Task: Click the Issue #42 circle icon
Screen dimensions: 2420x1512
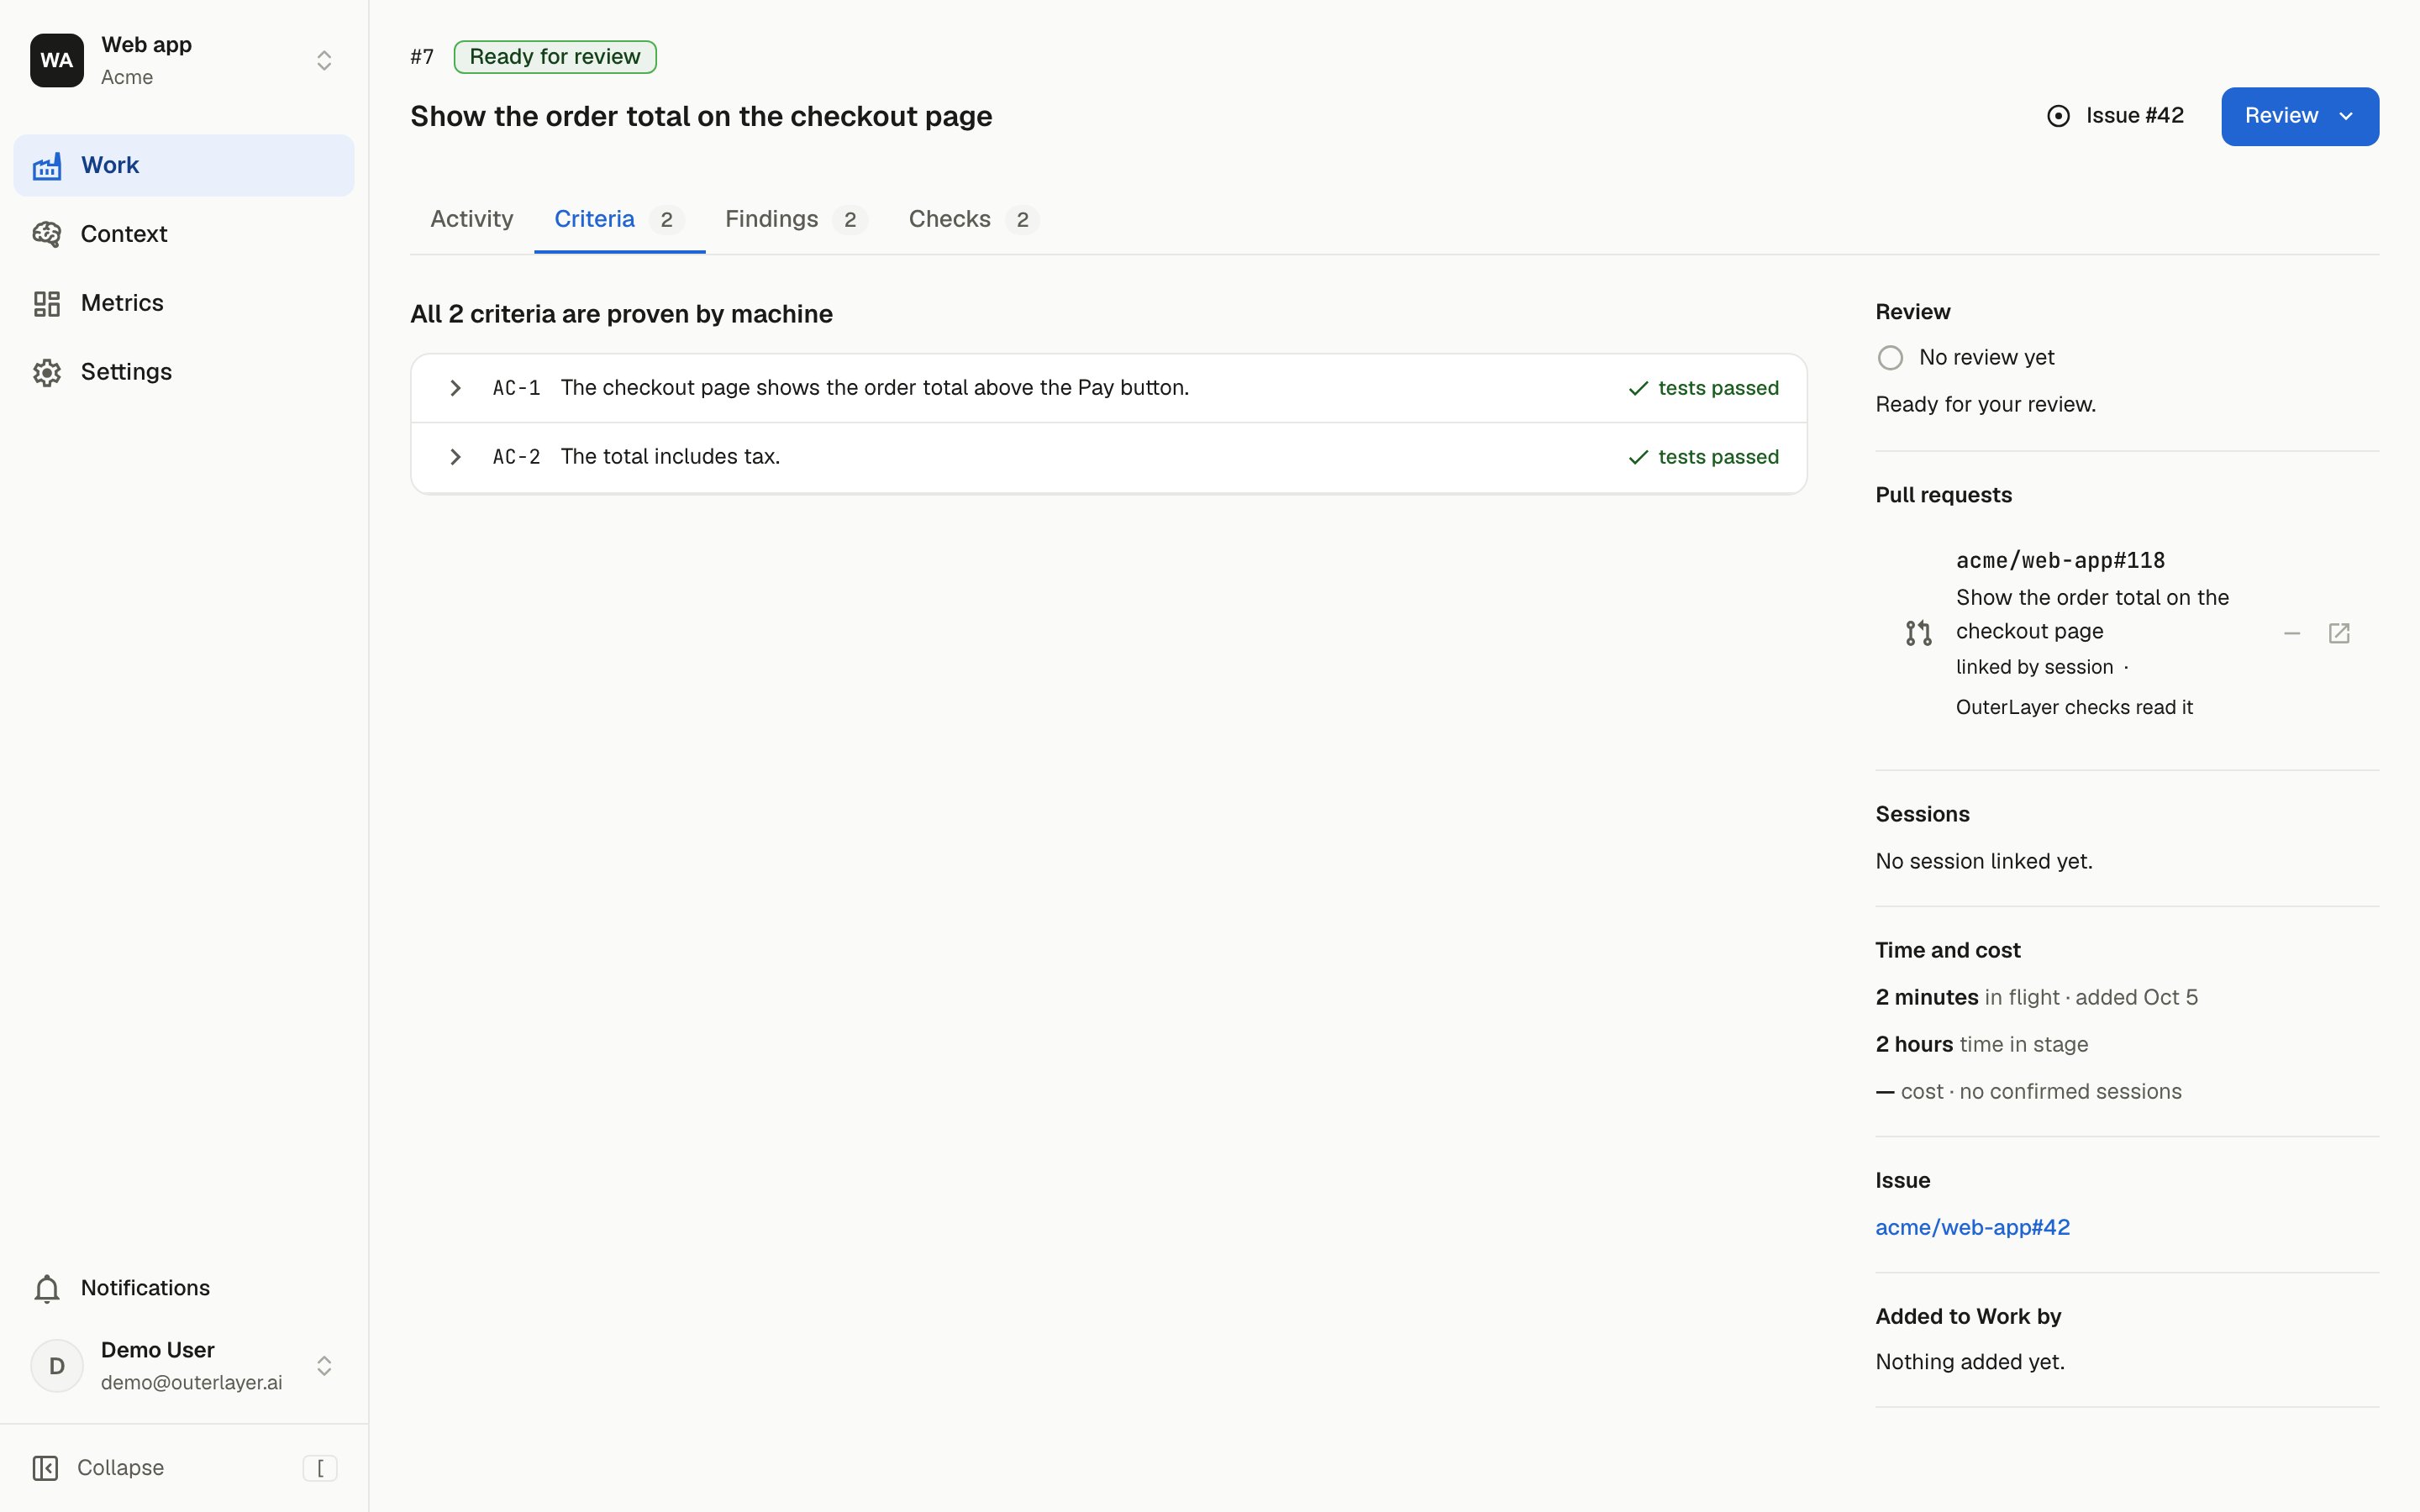Action: (2058, 116)
